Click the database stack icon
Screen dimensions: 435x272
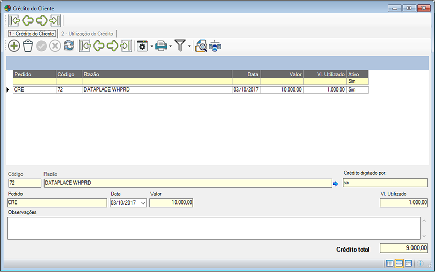pos(215,46)
